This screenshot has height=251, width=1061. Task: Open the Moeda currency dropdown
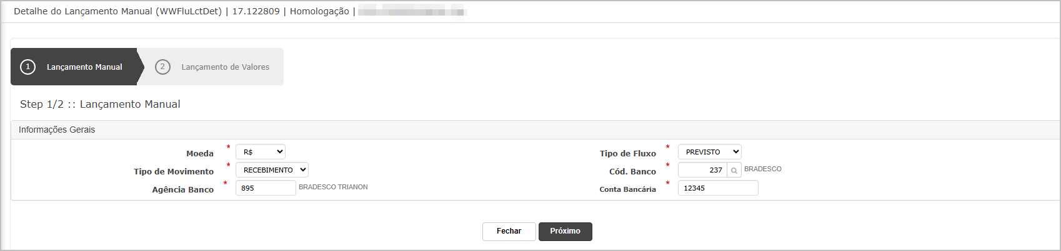261,152
